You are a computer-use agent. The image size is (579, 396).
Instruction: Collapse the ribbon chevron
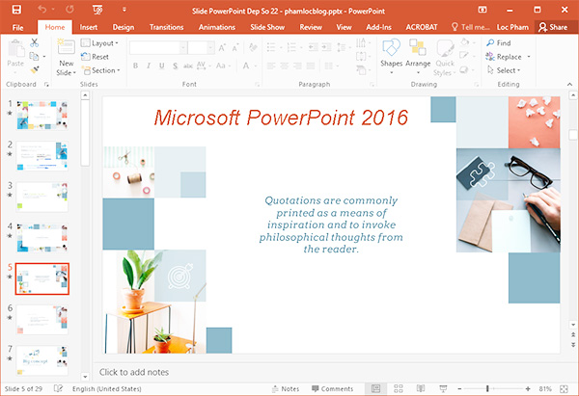[569, 85]
